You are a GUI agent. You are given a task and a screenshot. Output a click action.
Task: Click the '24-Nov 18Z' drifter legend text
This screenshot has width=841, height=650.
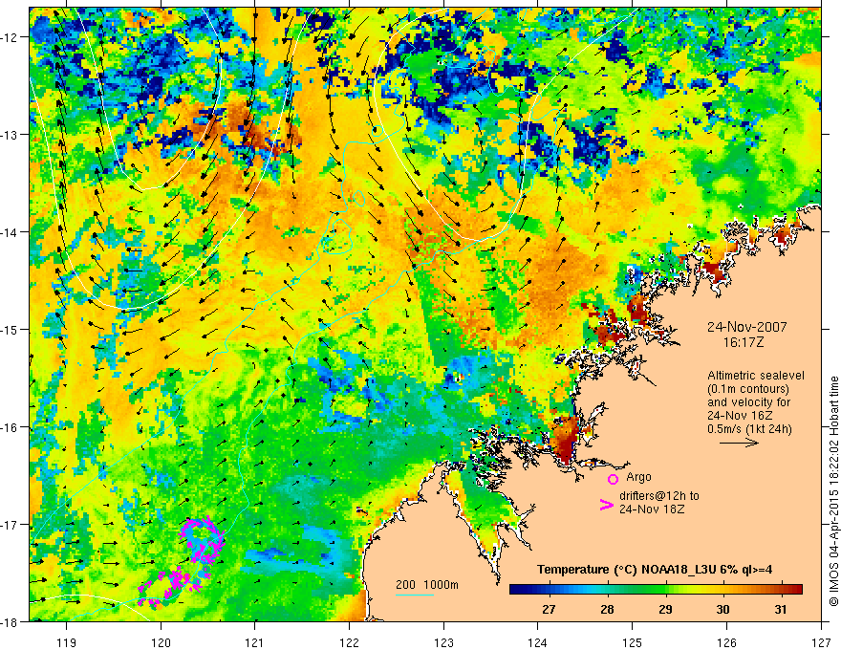652,509
